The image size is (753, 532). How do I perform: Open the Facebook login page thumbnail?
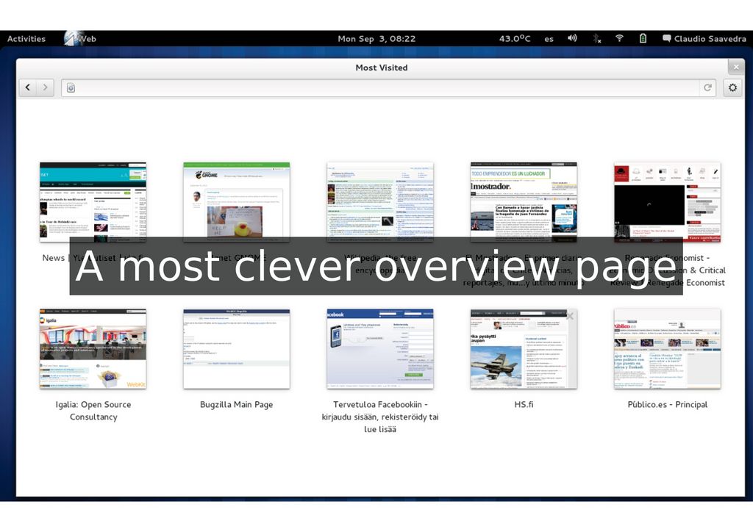[379, 349]
